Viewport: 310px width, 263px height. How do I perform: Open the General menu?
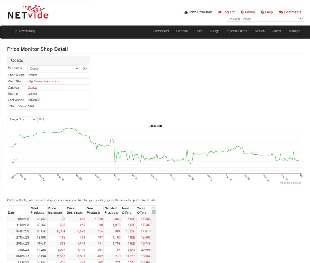pyautogui.click(x=182, y=31)
